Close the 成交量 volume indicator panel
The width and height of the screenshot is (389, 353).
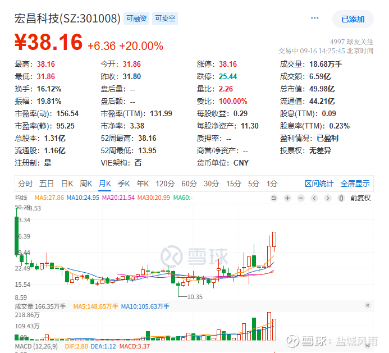coord(368,305)
